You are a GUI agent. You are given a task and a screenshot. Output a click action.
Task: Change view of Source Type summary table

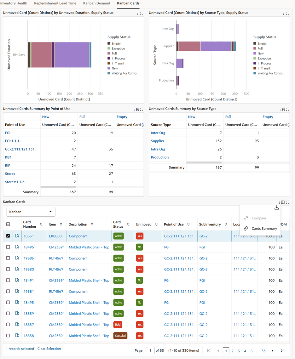pyautogui.click(x=284, y=109)
